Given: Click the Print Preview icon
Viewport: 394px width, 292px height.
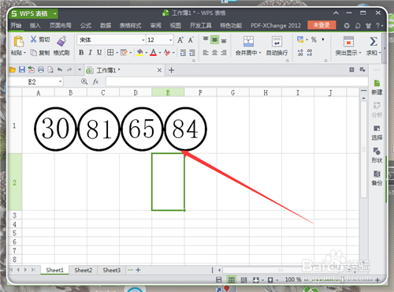Looking at the screenshot, I should click(50, 69).
